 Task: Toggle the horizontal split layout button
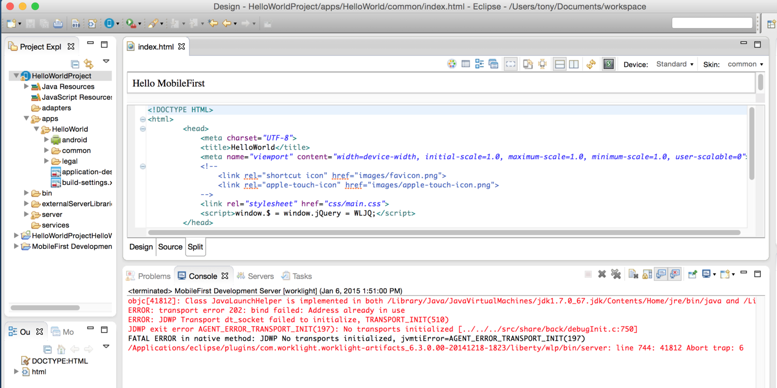click(559, 64)
